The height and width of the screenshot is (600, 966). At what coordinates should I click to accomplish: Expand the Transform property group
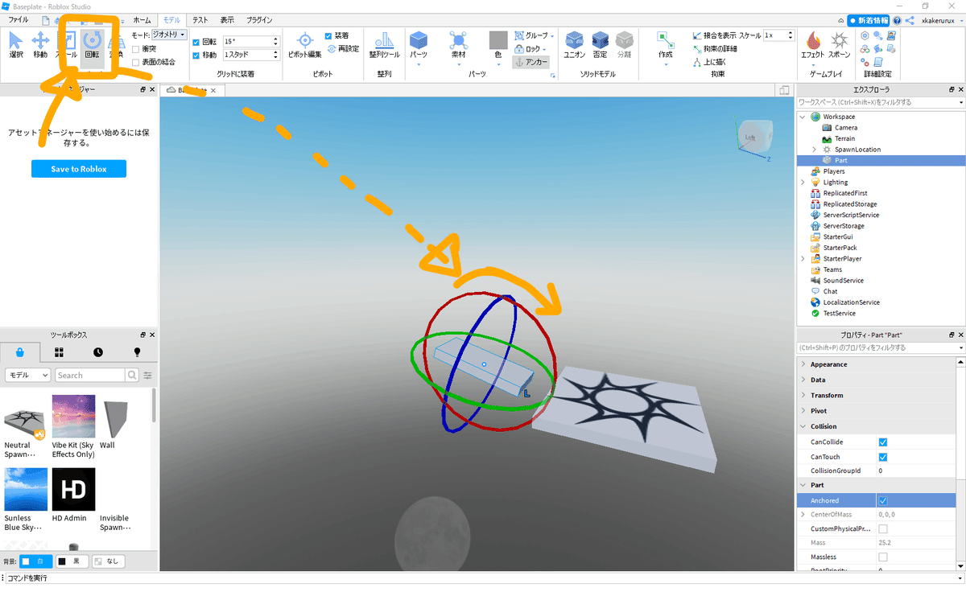803,396
